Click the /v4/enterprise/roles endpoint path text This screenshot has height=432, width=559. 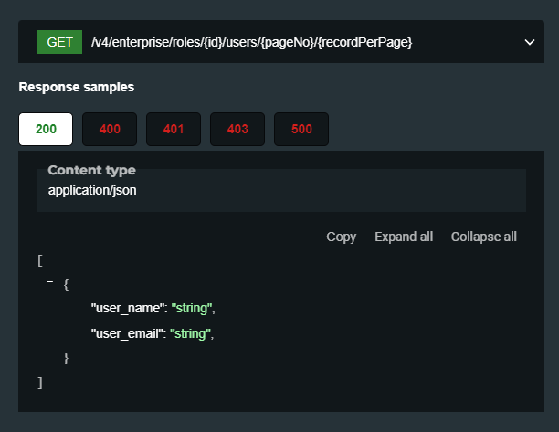pyautogui.click(x=251, y=42)
